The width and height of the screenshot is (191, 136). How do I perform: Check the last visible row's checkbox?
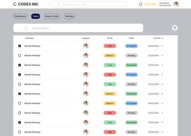[x=19, y=132]
